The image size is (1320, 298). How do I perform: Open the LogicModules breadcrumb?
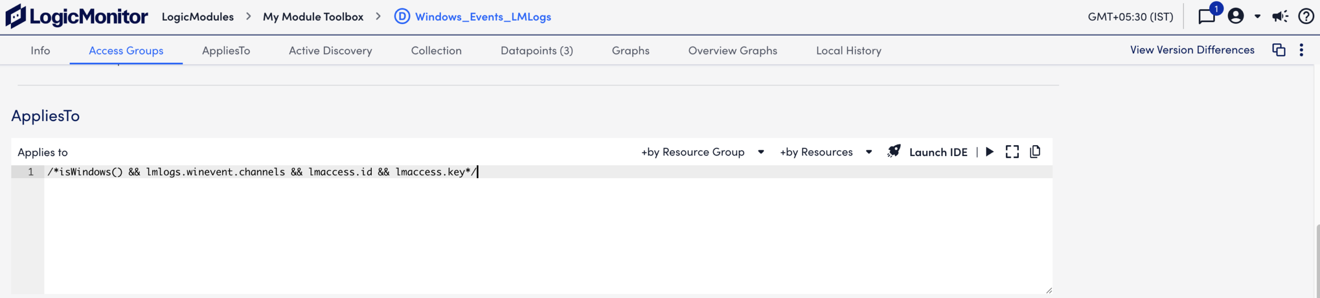click(197, 16)
